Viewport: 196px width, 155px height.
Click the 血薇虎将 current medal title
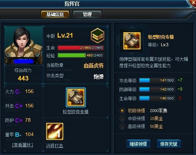pyautogui.click(x=94, y=66)
